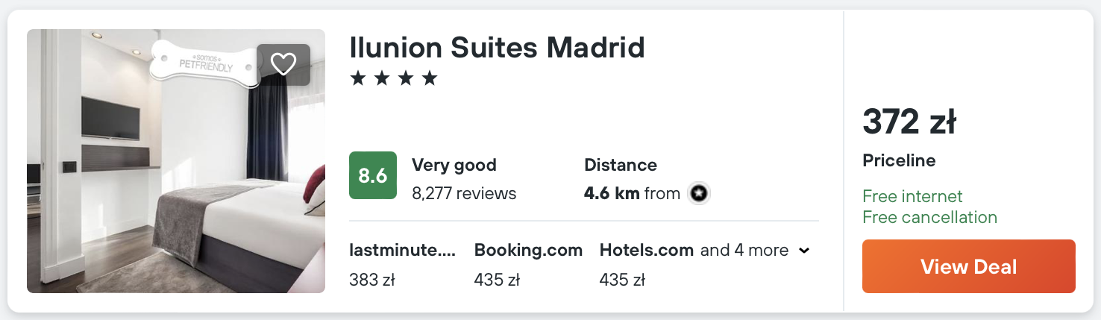Open the Ilunion Suites Madrid hotel title
Viewport: 1101px width, 320px height.
tap(497, 48)
